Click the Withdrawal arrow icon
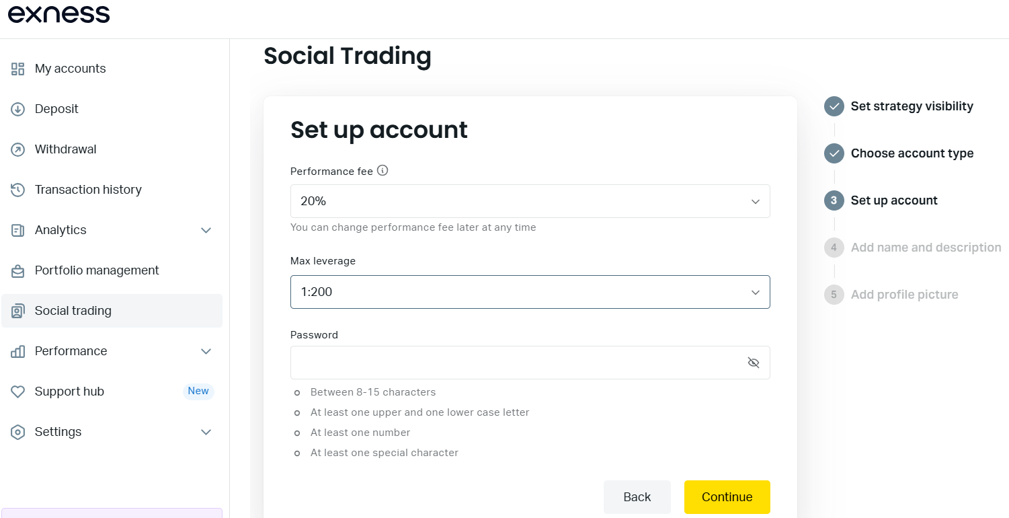The height and width of the screenshot is (518, 1009). pos(18,149)
